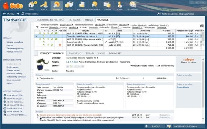Click the W package icon in Fikus retusa row
This screenshot has height=129, width=207.
56,33
